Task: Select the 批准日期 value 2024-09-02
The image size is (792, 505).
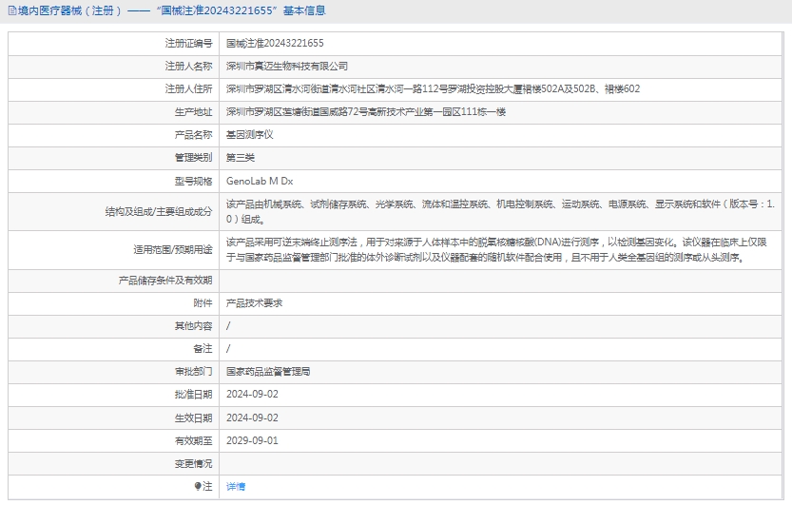Action: coord(252,394)
